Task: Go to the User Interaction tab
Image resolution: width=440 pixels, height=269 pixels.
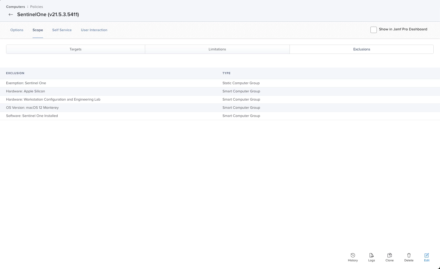Action: [94, 30]
